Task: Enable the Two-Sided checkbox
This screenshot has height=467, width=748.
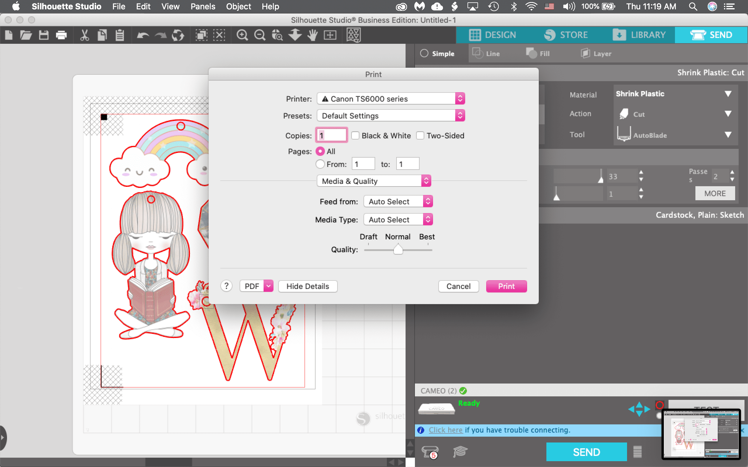Action: point(420,136)
